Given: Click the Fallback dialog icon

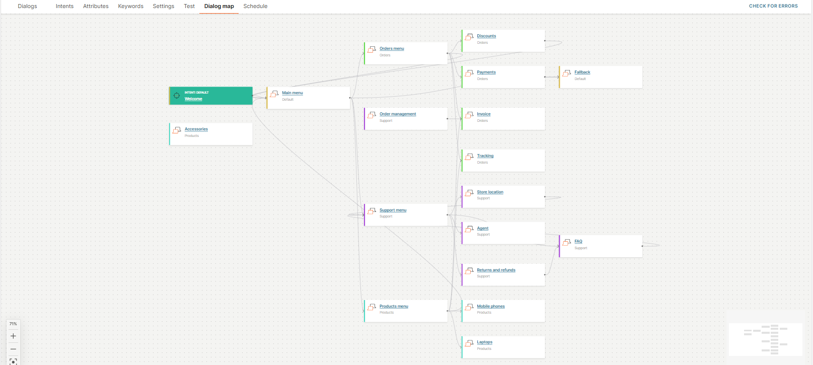Looking at the screenshot, I should tap(567, 73).
